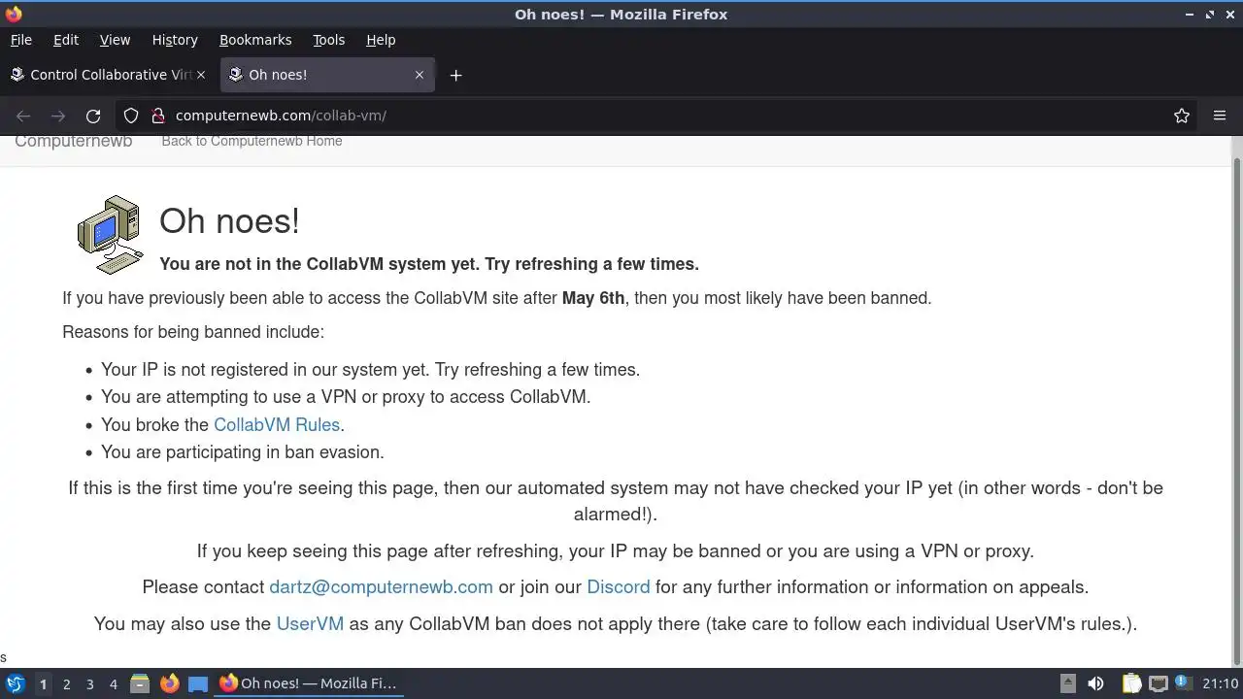1243x699 pixels.
Task: Click the forward navigation arrow
Action: pos(58,116)
